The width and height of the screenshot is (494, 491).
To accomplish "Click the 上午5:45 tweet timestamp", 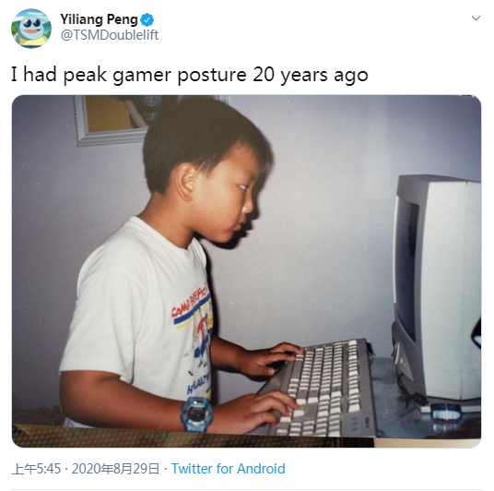I will tap(36, 469).
